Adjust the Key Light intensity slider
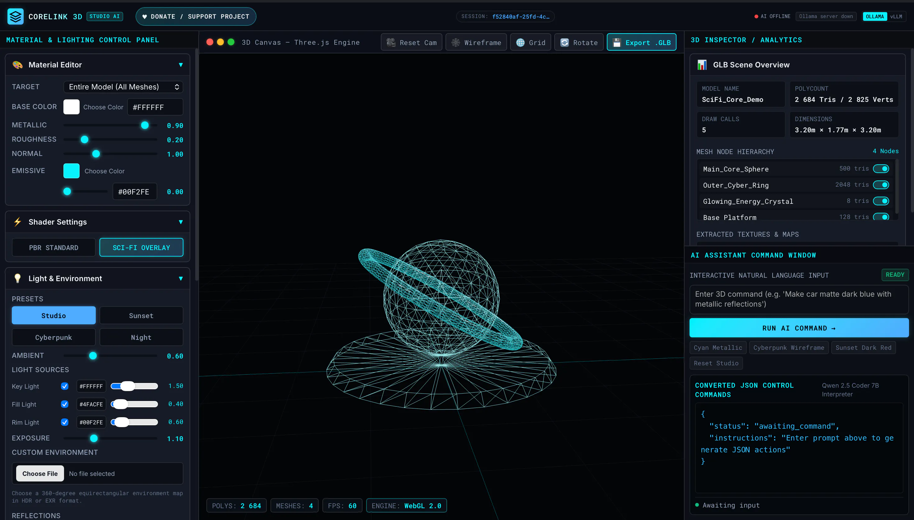The image size is (914, 520). [x=134, y=386]
